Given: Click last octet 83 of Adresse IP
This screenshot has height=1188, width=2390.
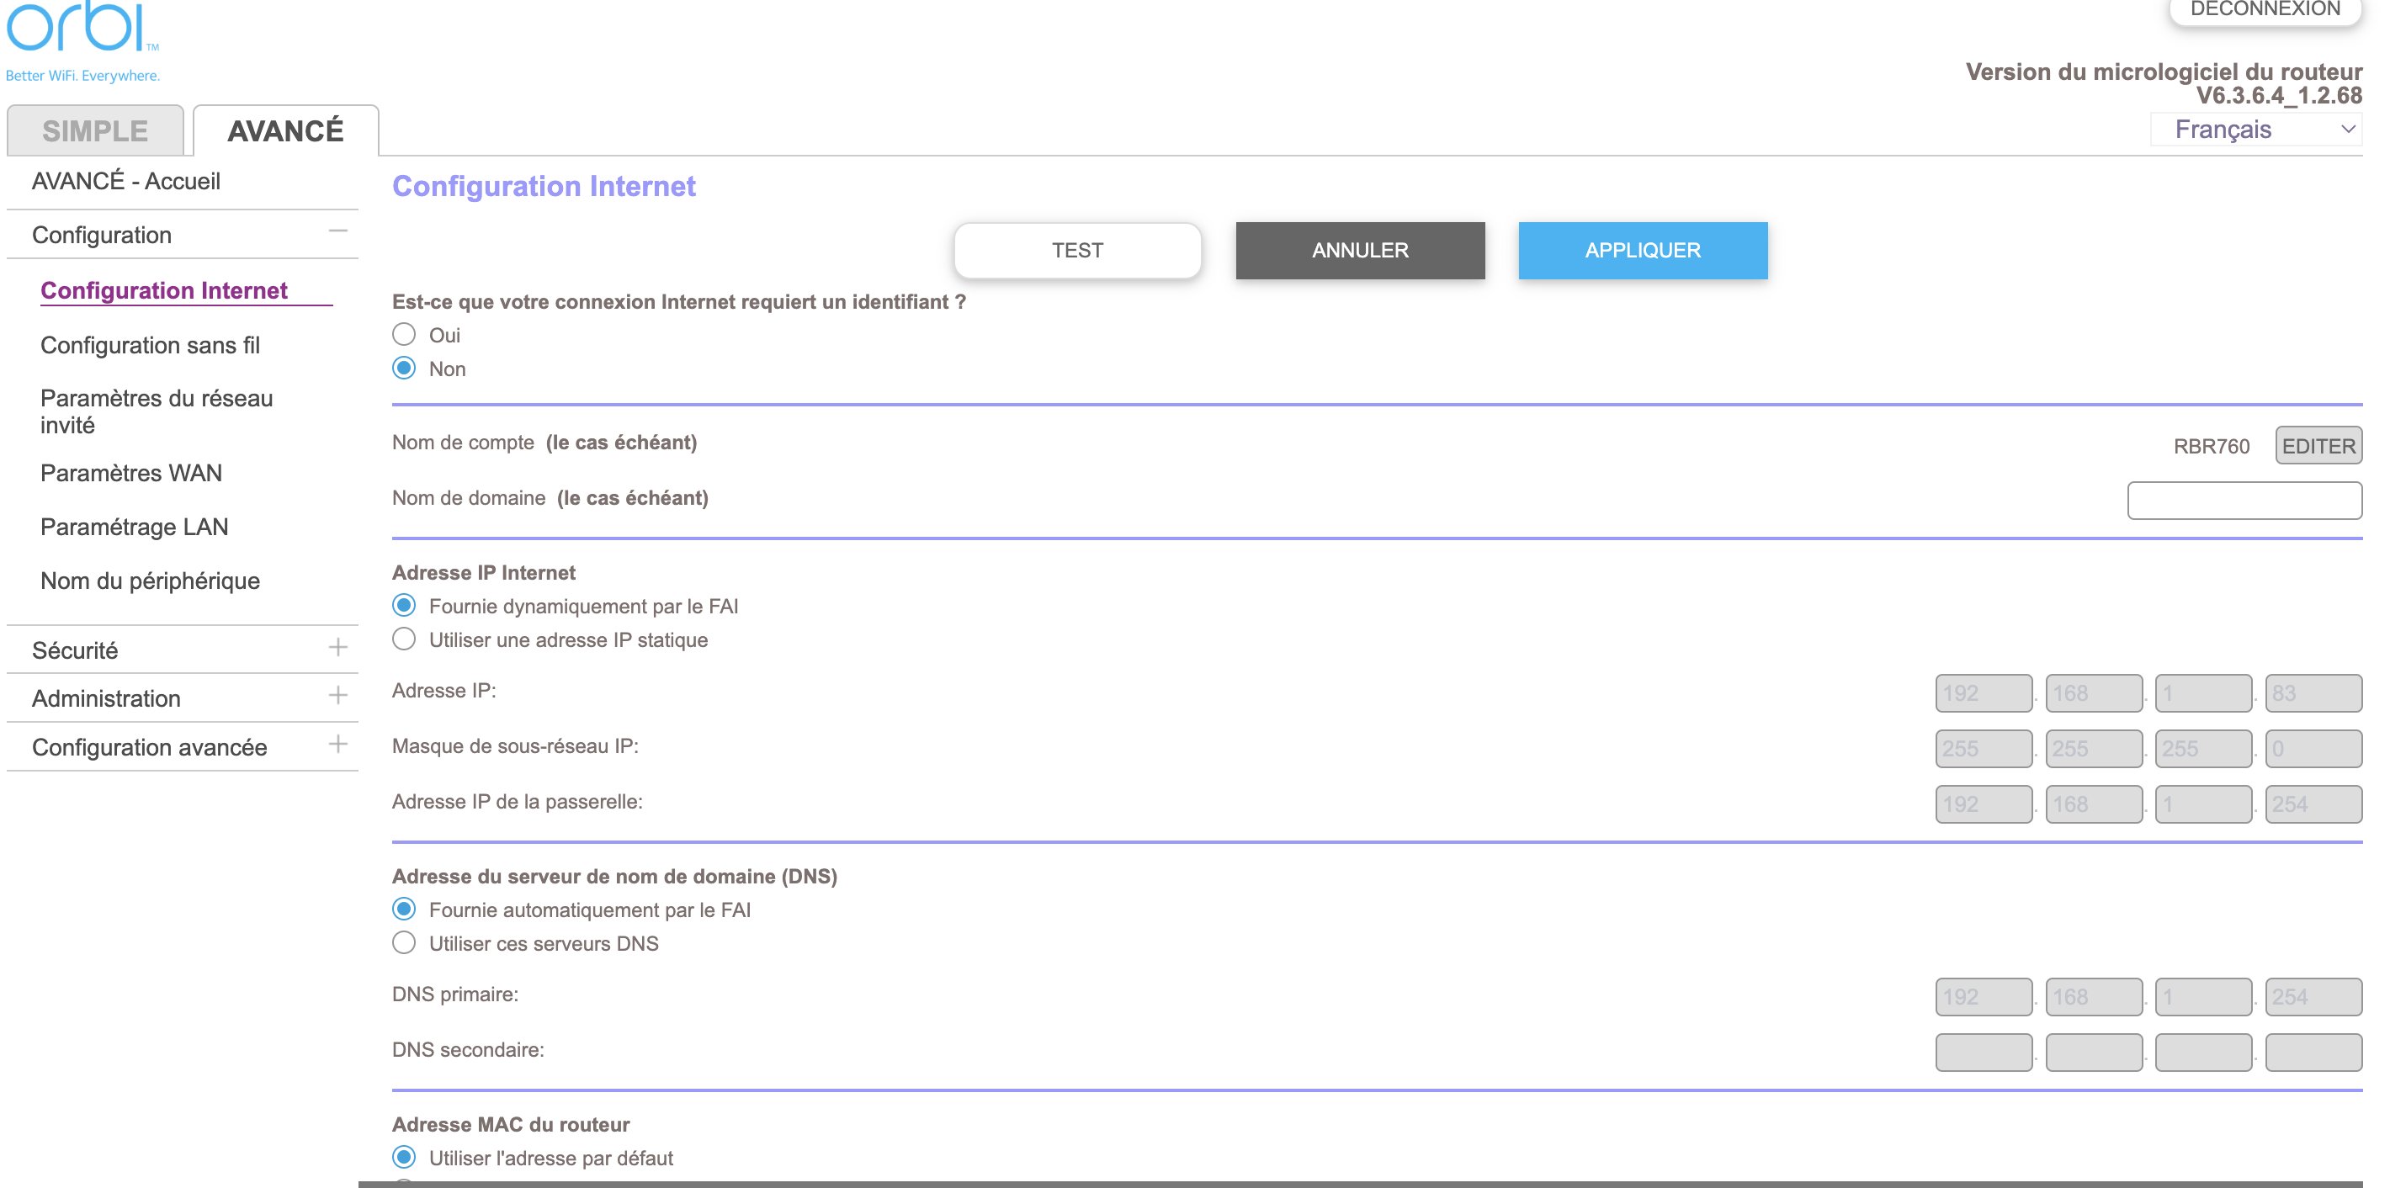Looking at the screenshot, I should (x=2313, y=692).
